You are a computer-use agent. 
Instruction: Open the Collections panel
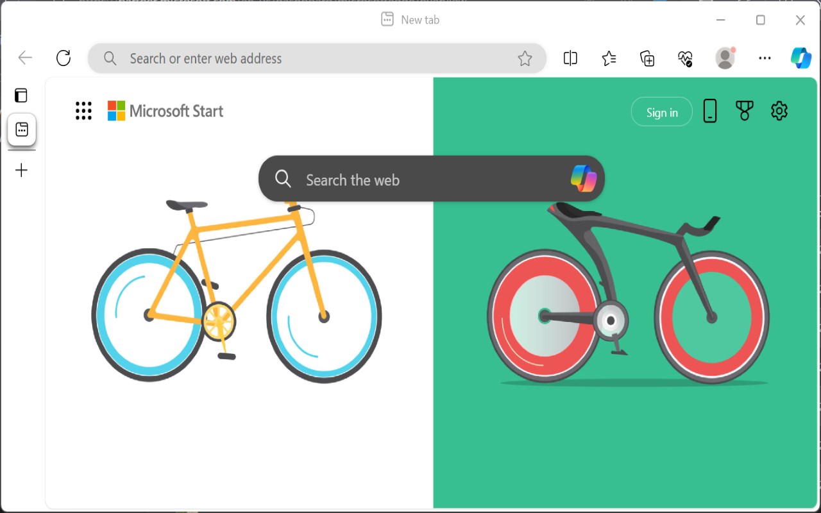coord(647,58)
